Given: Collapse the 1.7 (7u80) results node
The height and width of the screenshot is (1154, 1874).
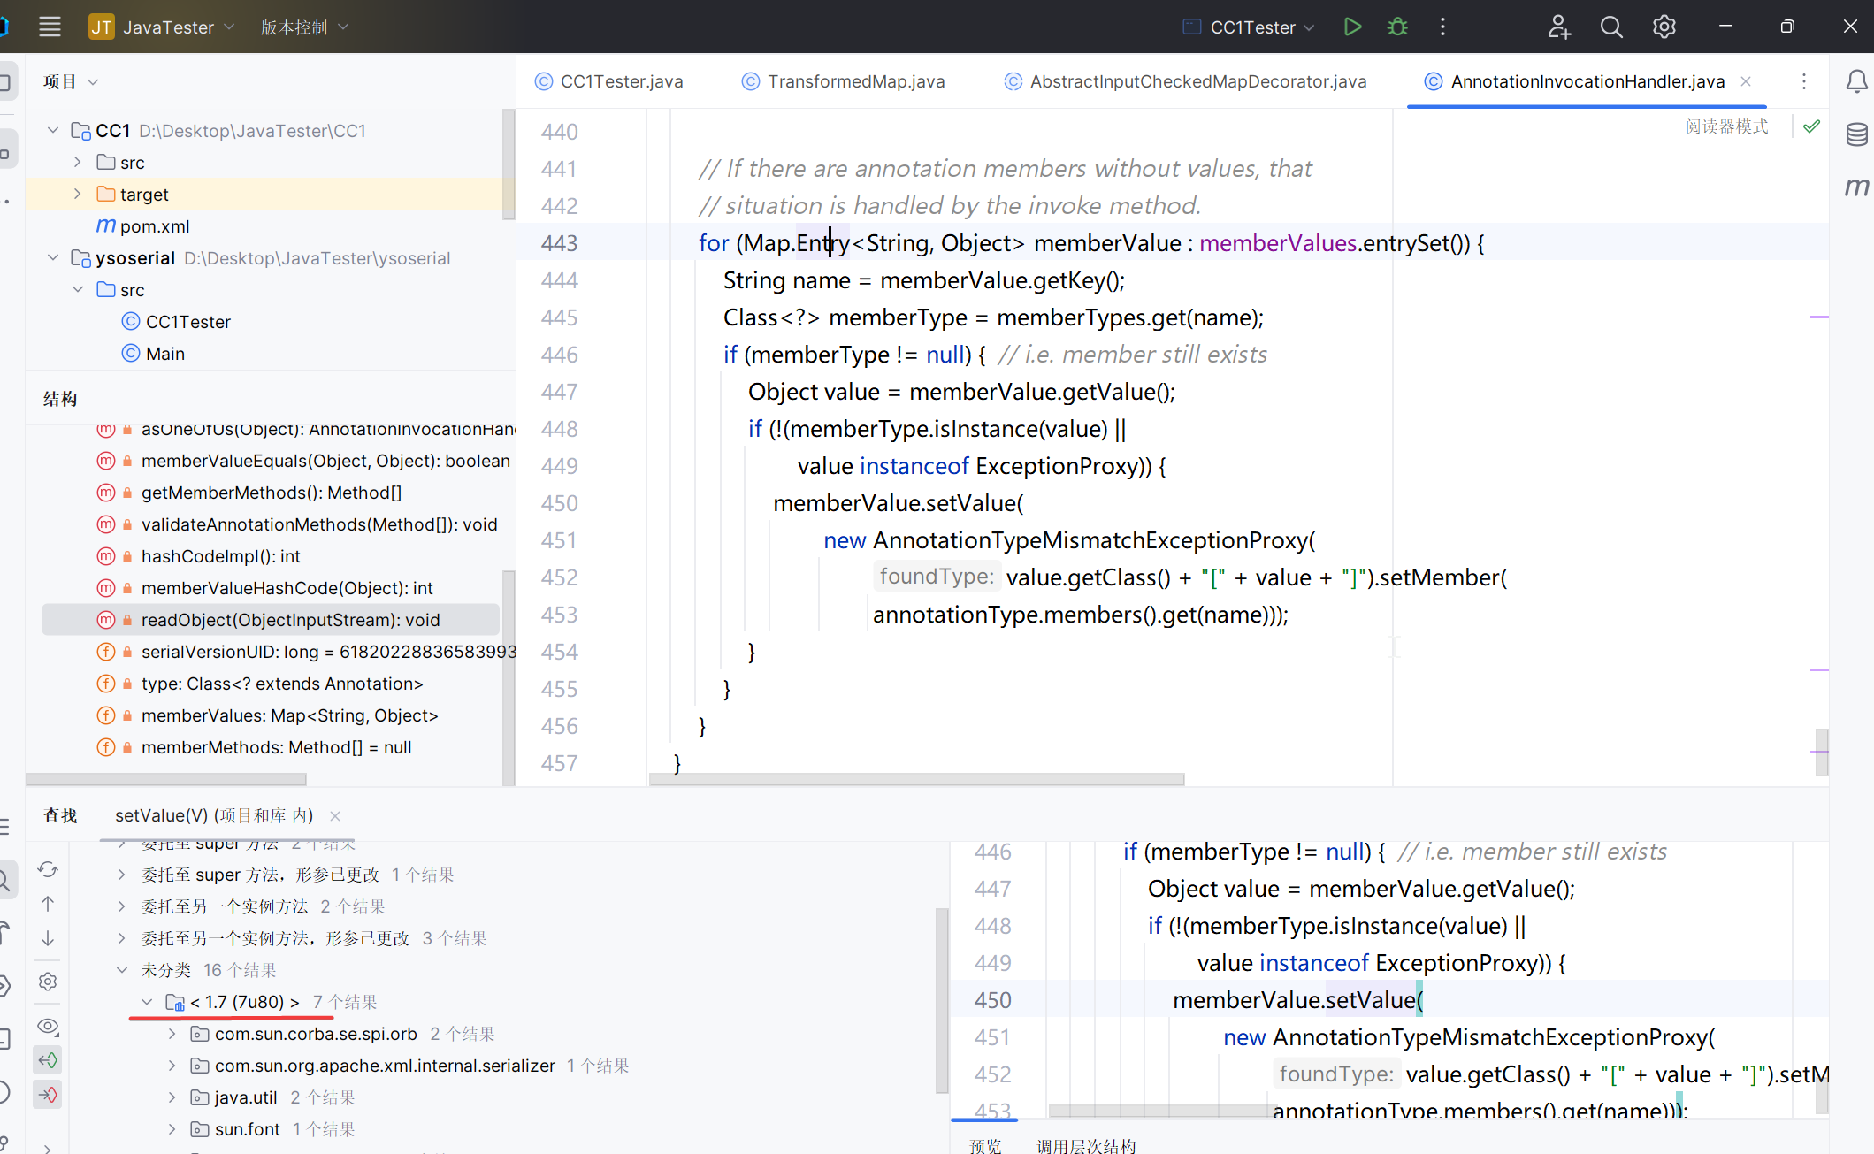Looking at the screenshot, I should pos(147,1002).
